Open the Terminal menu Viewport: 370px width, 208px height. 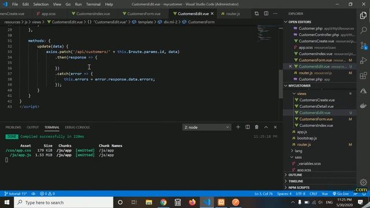point(93,4)
